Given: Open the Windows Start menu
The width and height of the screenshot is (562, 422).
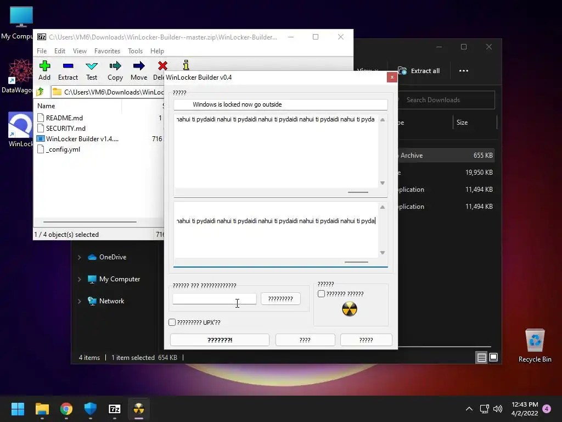Looking at the screenshot, I should pyautogui.click(x=18, y=409).
